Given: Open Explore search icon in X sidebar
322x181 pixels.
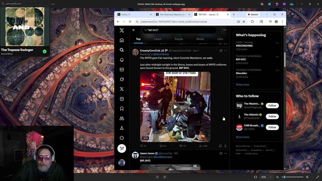Looking at the screenshot, I should (x=122, y=50).
